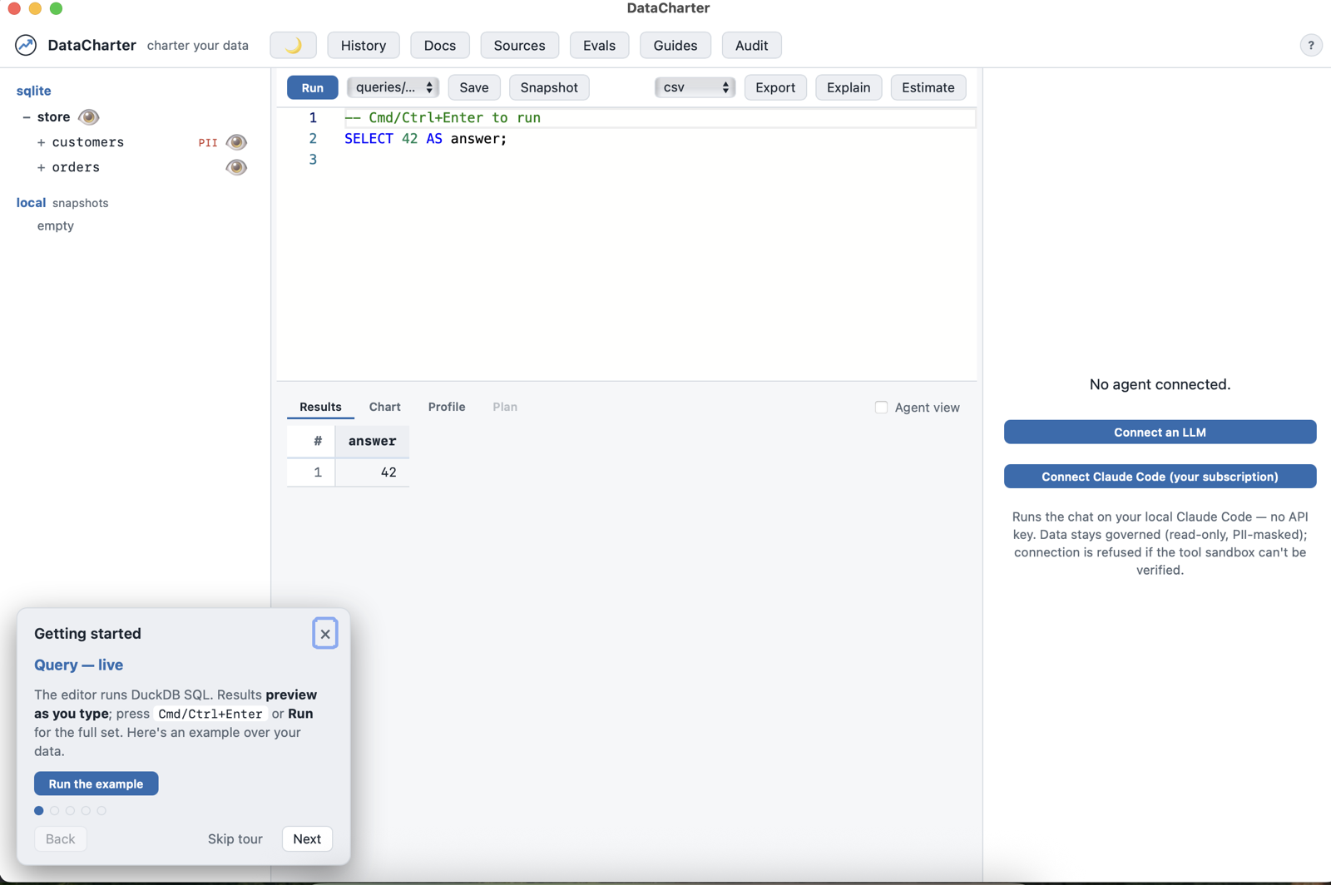Click the 'charter your data' tagline
This screenshot has width=1331, height=885.
(x=198, y=46)
